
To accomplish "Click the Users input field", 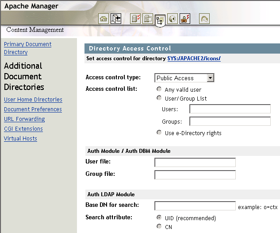I will (230, 109).
